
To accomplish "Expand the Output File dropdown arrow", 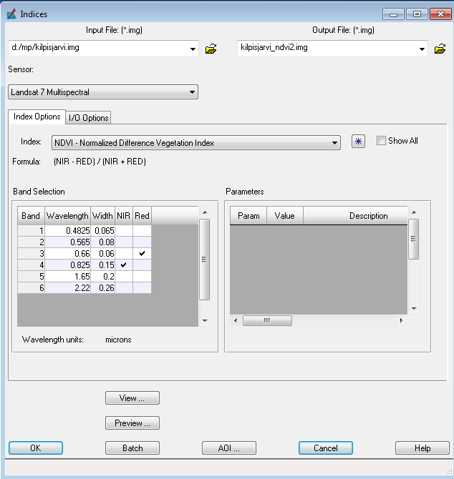I will pyautogui.click(x=422, y=49).
